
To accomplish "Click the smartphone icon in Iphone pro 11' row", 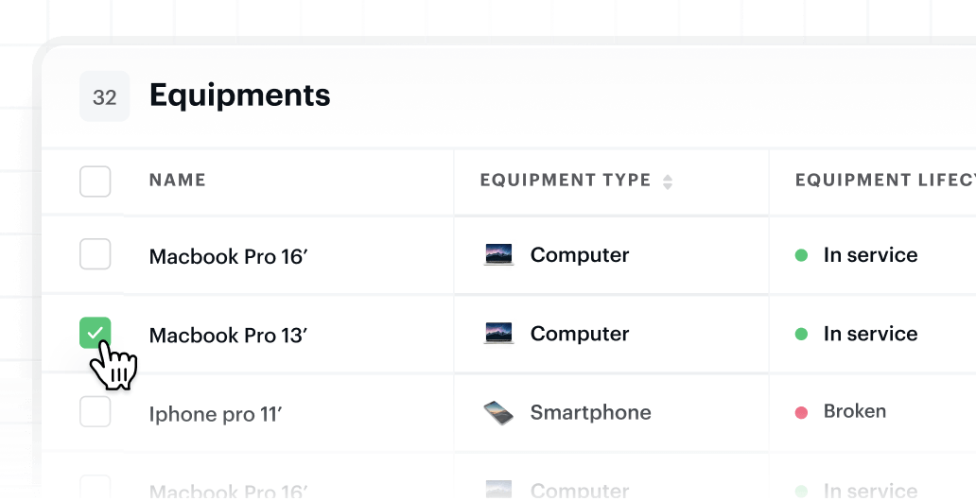I will pos(498,412).
